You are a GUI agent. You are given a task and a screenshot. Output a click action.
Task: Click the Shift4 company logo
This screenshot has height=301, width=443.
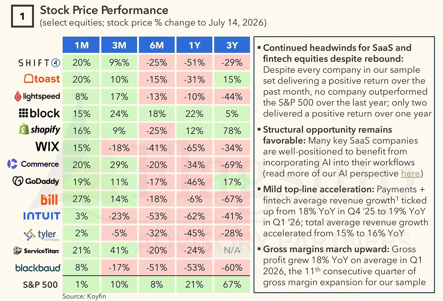coord(39,63)
